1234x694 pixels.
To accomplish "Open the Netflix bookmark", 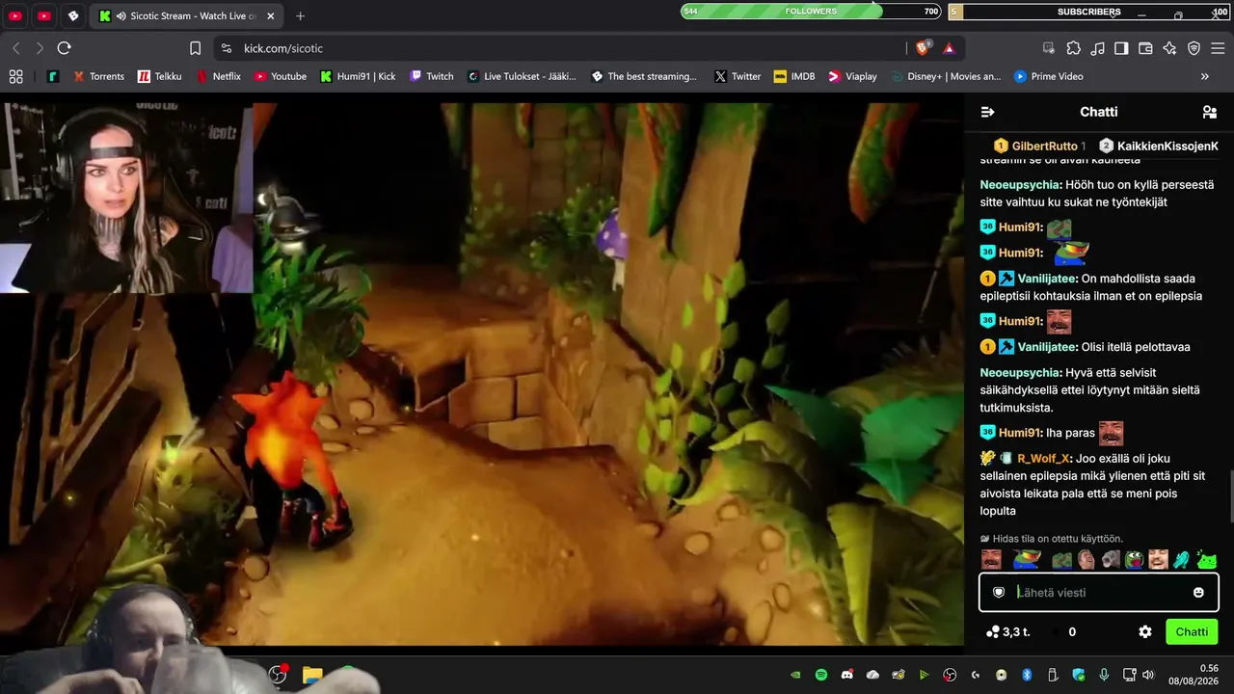I will click(x=218, y=76).
